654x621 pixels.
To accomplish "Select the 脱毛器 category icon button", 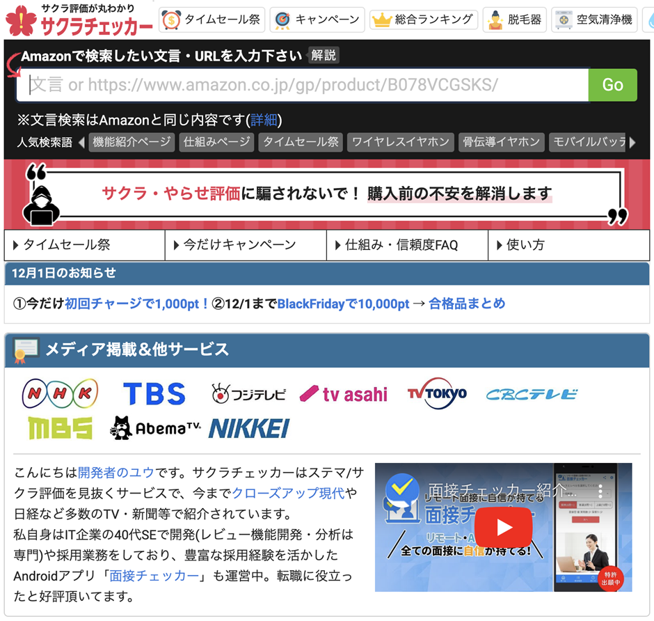I will click(x=515, y=20).
